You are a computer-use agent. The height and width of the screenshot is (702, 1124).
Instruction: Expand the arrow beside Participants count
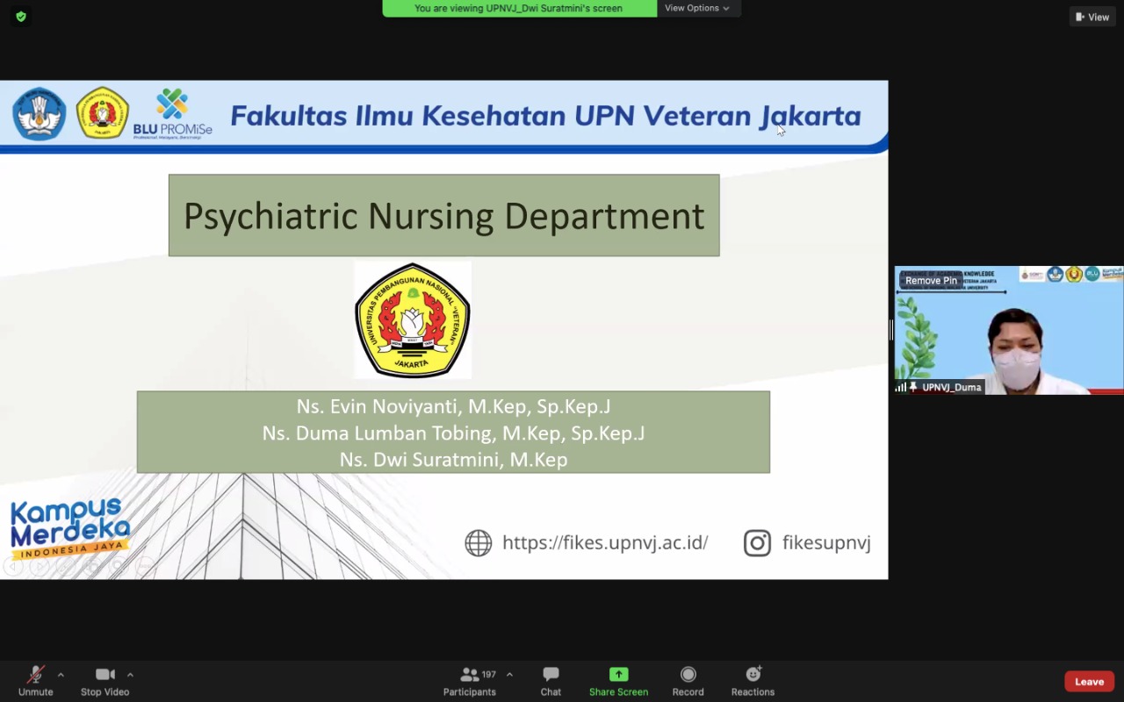pos(509,675)
